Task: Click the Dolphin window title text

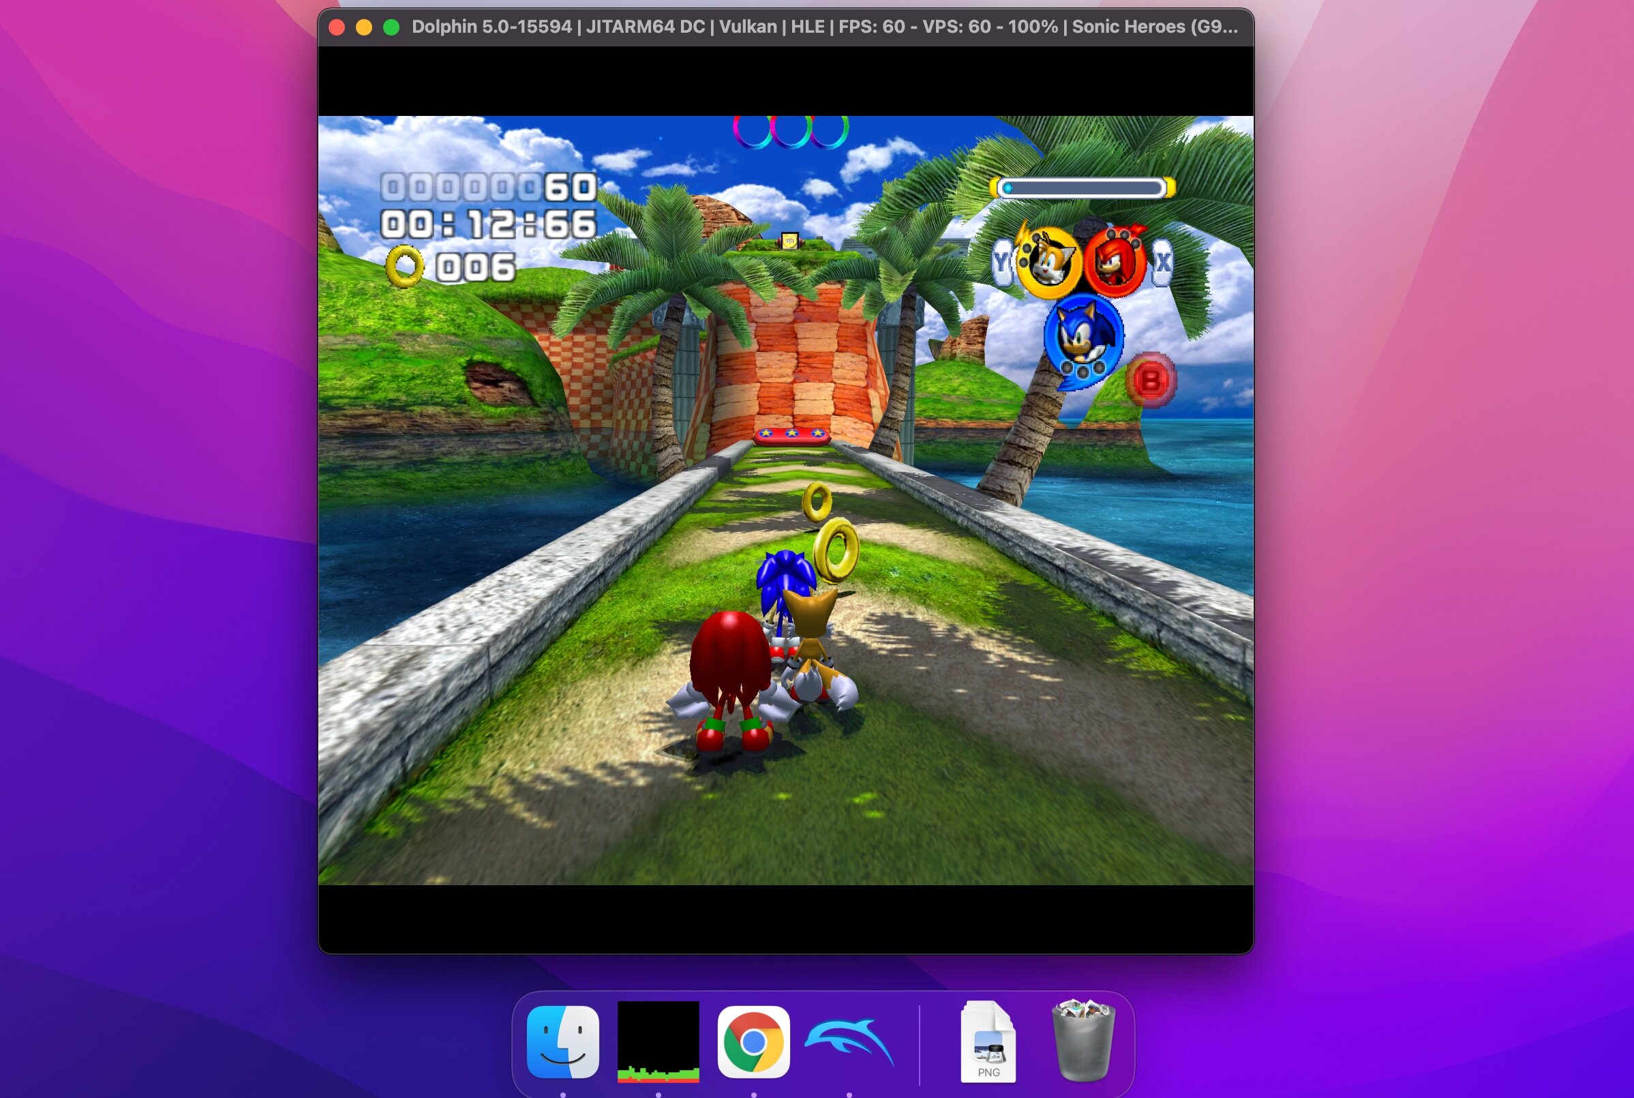Action: click(824, 27)
